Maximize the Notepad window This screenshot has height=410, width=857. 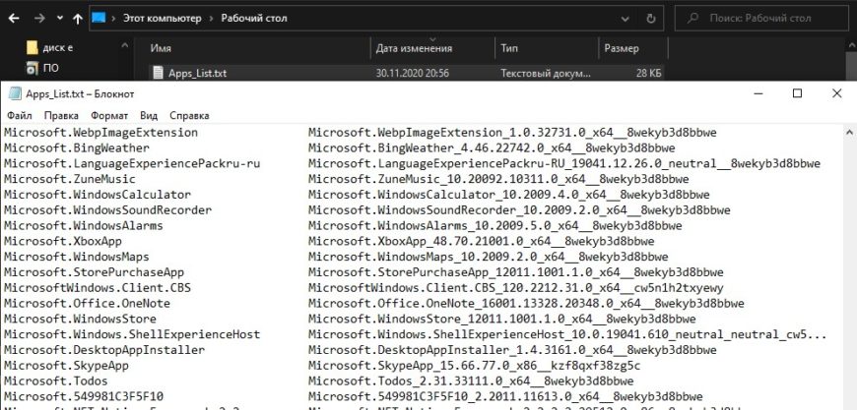coord(798,93)
